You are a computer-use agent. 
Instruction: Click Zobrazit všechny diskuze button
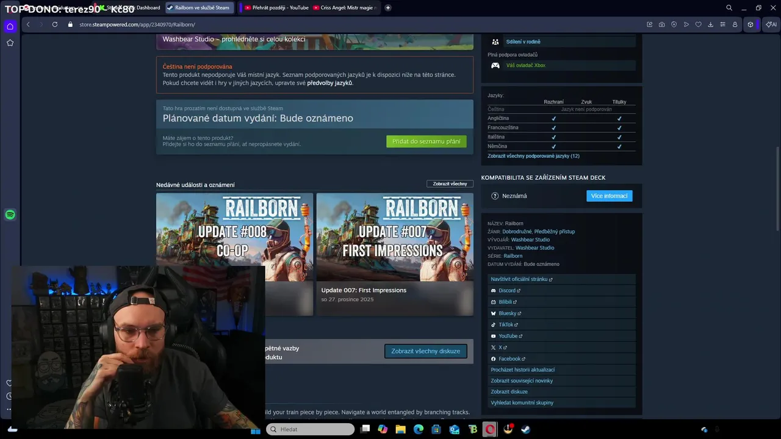tap(425, 351)
